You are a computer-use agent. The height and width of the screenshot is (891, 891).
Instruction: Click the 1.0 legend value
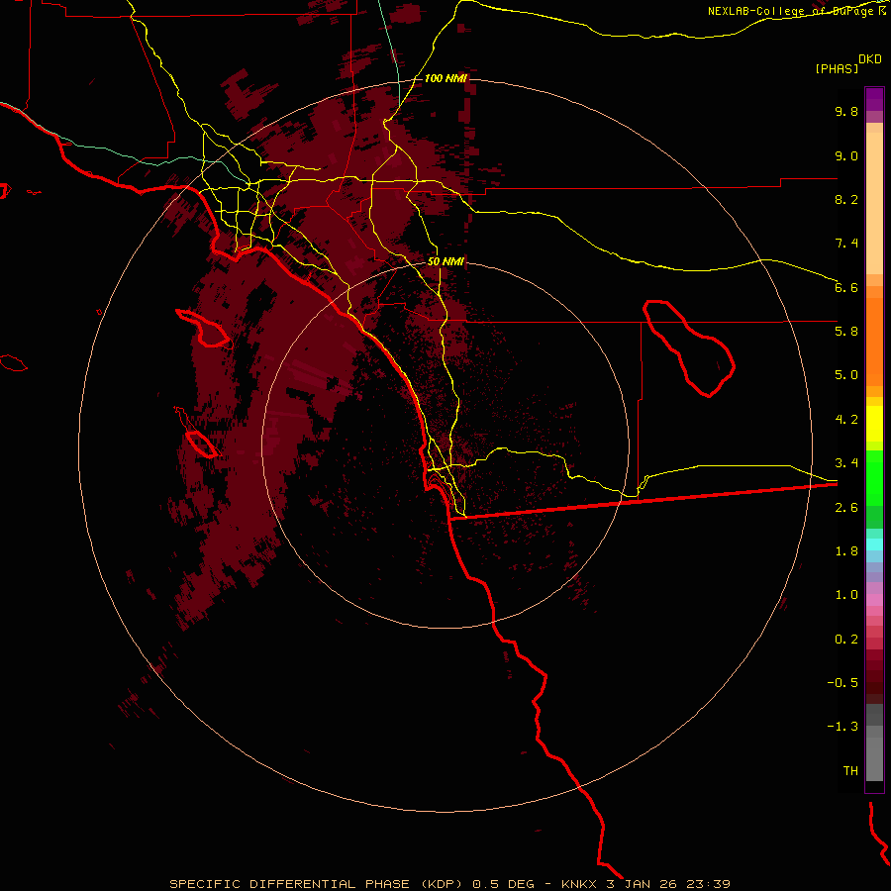coord(846,595)
